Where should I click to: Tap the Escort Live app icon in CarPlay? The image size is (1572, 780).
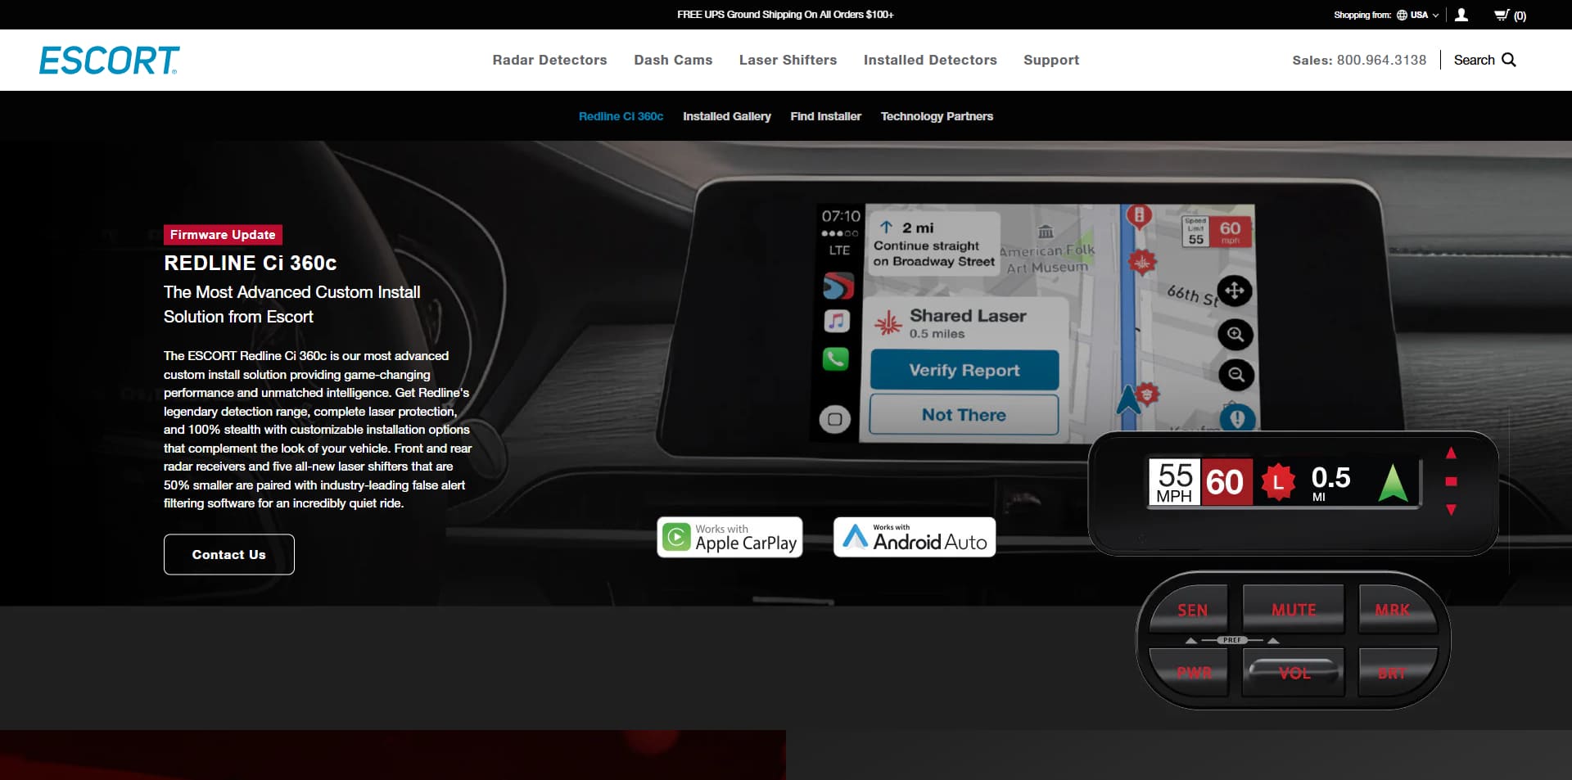pos(838,286)
